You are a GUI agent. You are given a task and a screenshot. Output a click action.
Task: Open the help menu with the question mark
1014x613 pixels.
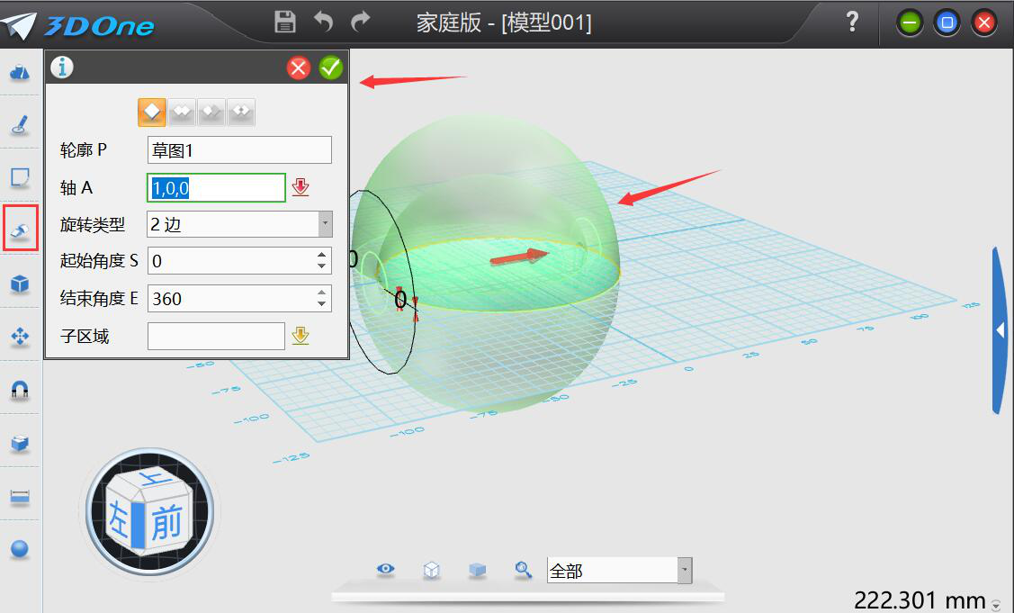850,23
